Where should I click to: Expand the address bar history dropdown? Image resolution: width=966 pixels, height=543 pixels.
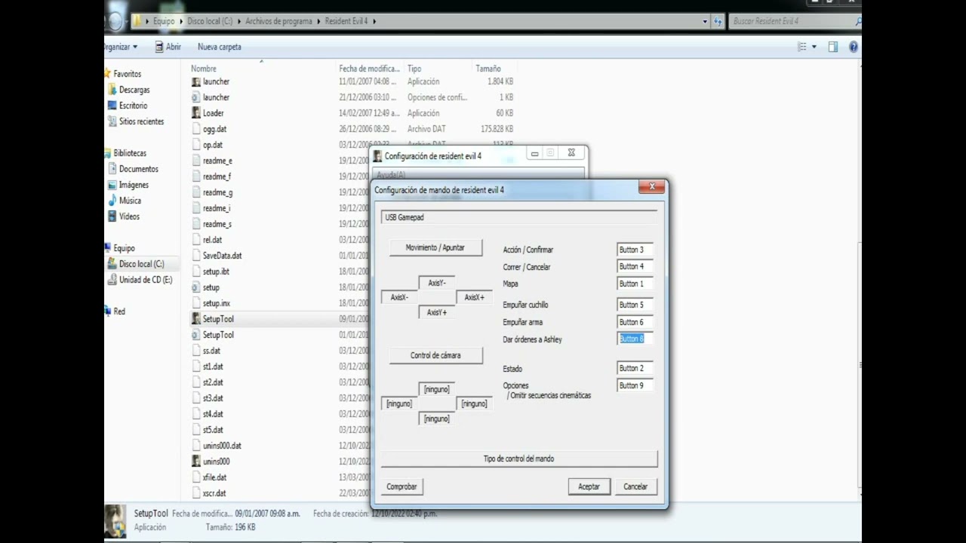coord(706,21)
